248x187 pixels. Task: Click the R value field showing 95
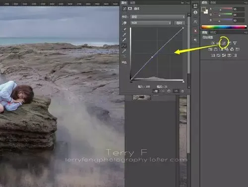239,9
